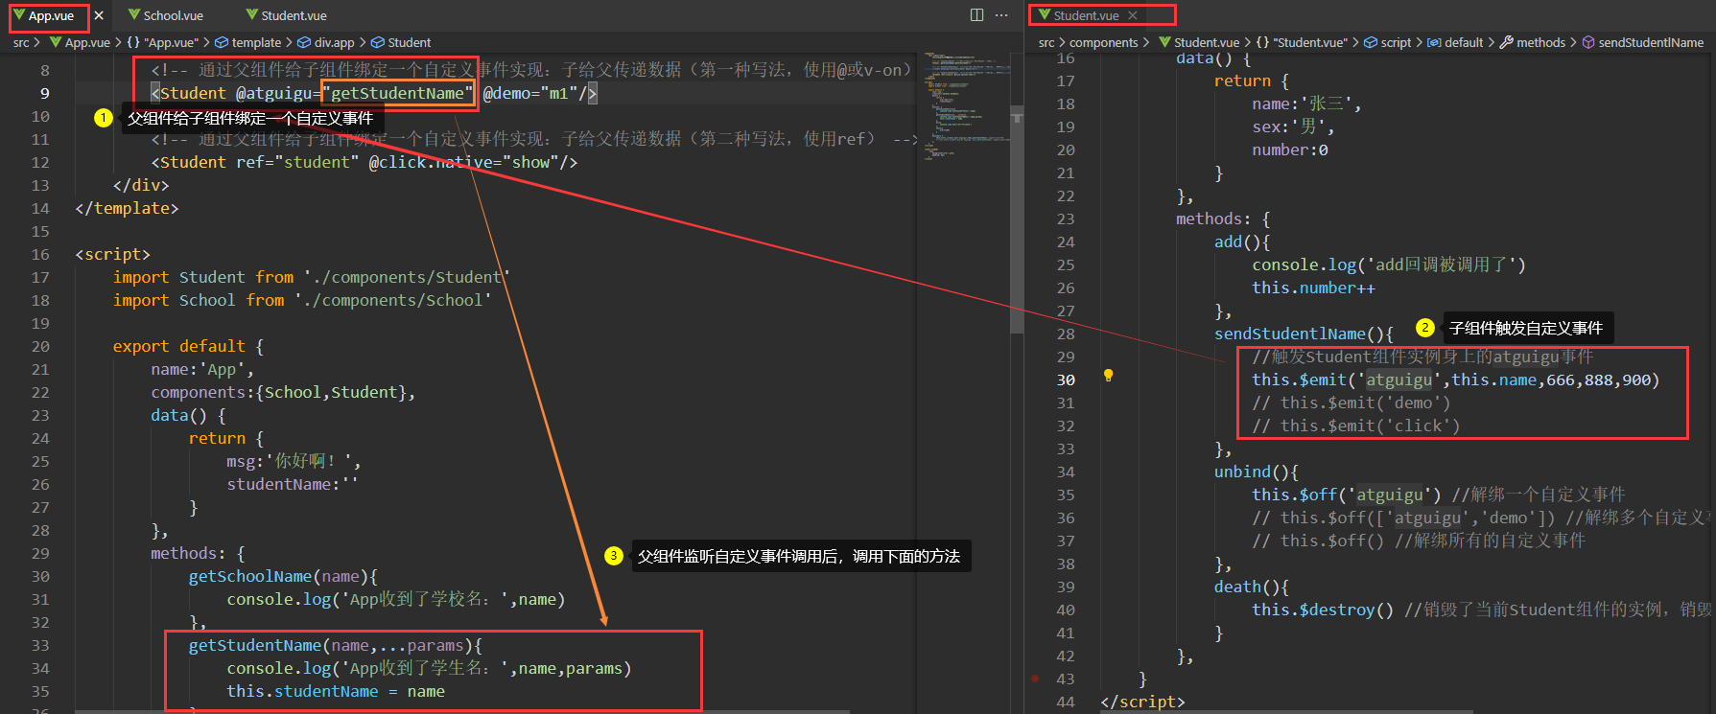Click the breakpoint dot beside line 43
The image size is (1716, 714).
[1035, 679]
